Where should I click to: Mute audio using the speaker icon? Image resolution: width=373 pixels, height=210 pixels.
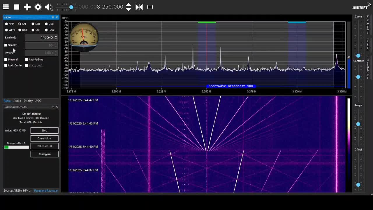pyautogui.click(x=49, y=7)
